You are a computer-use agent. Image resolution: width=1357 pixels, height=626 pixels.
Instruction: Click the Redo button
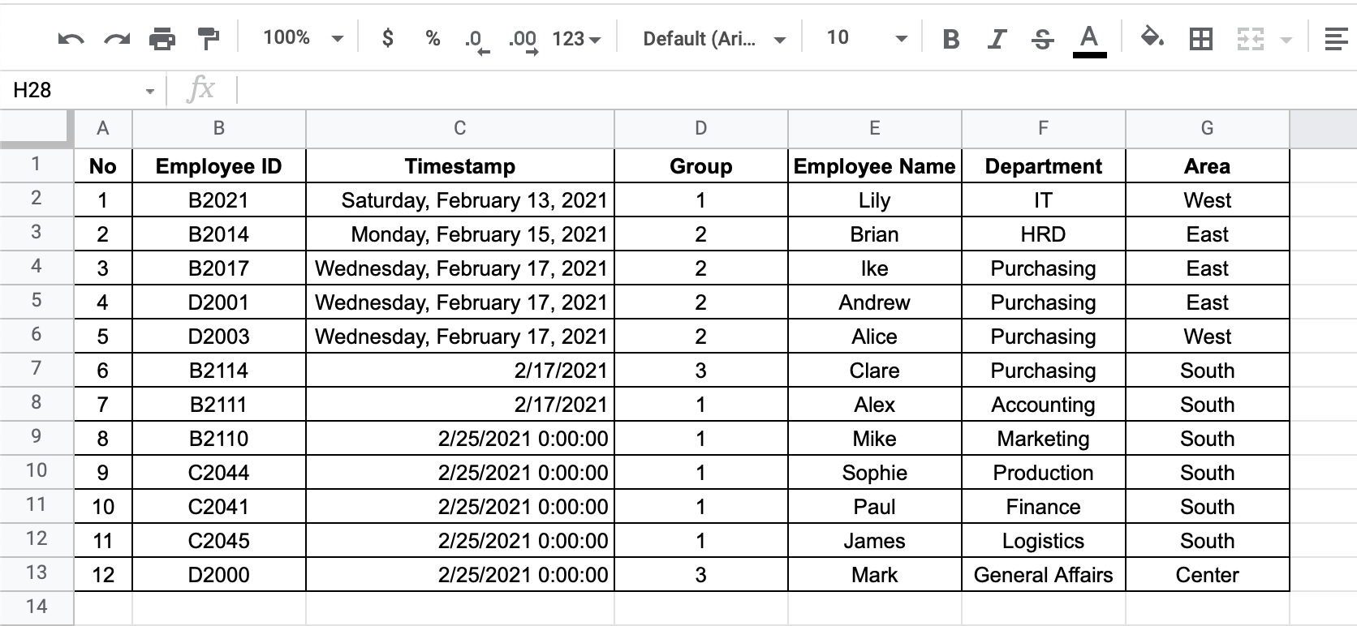[115, 37]
